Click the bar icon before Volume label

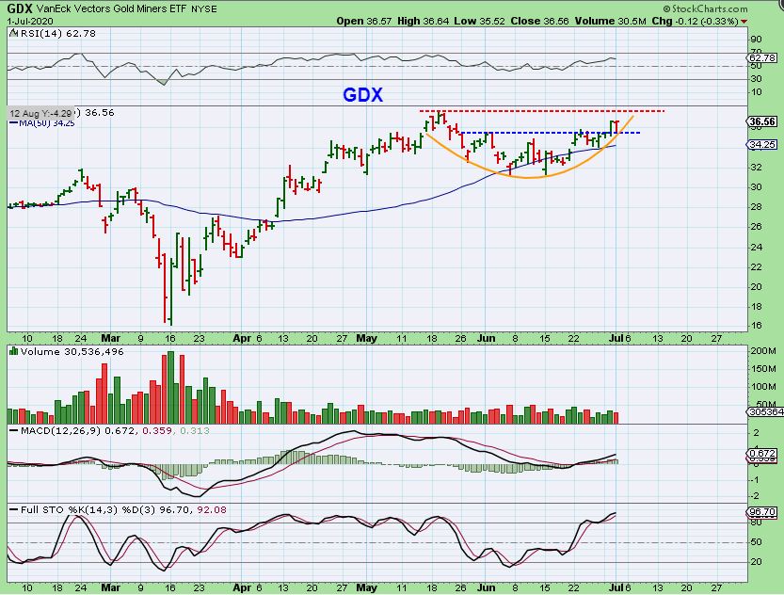coord(14,351)
